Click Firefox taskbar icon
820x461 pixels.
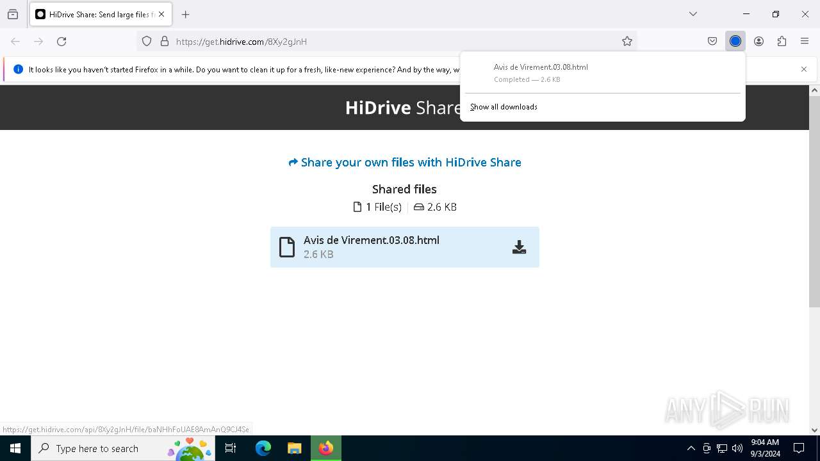pyautogui.click(x=326, y=448)
